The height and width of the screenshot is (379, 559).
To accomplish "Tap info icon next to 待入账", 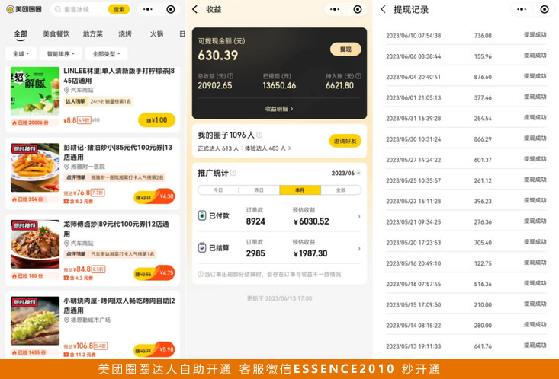I will click(x=358, y=76).
